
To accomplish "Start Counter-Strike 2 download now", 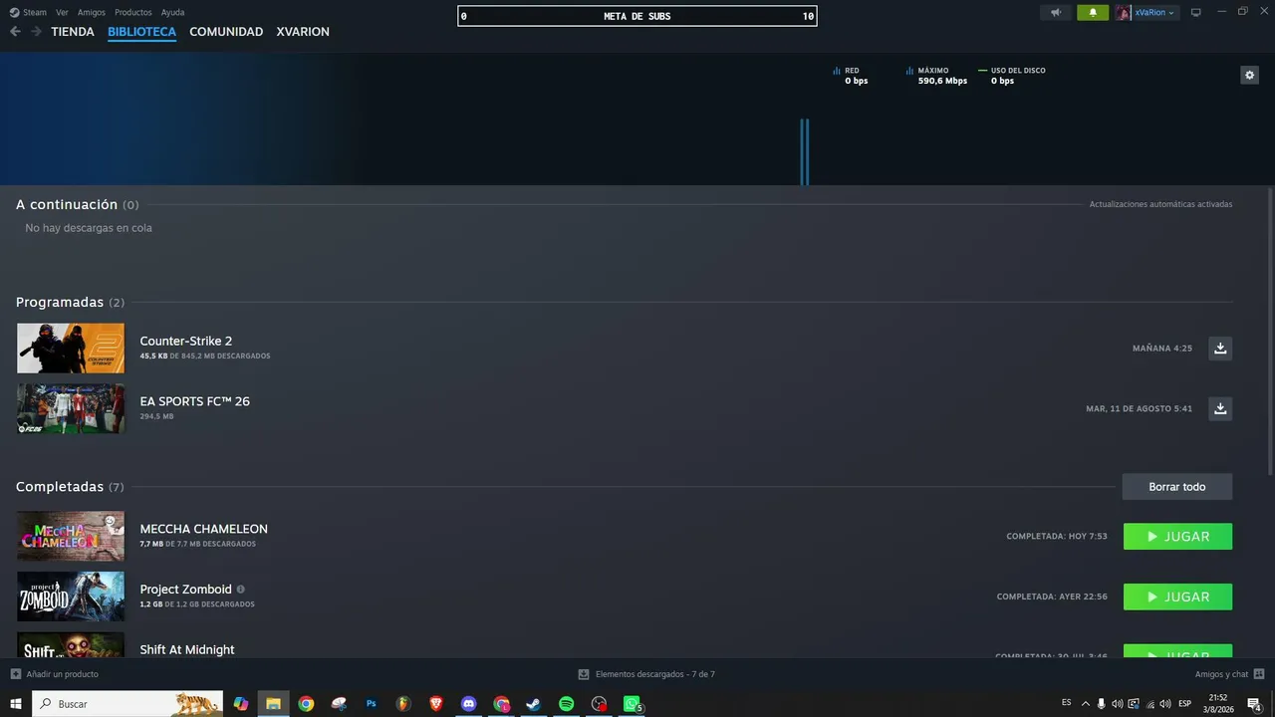I will (1220, 349).
